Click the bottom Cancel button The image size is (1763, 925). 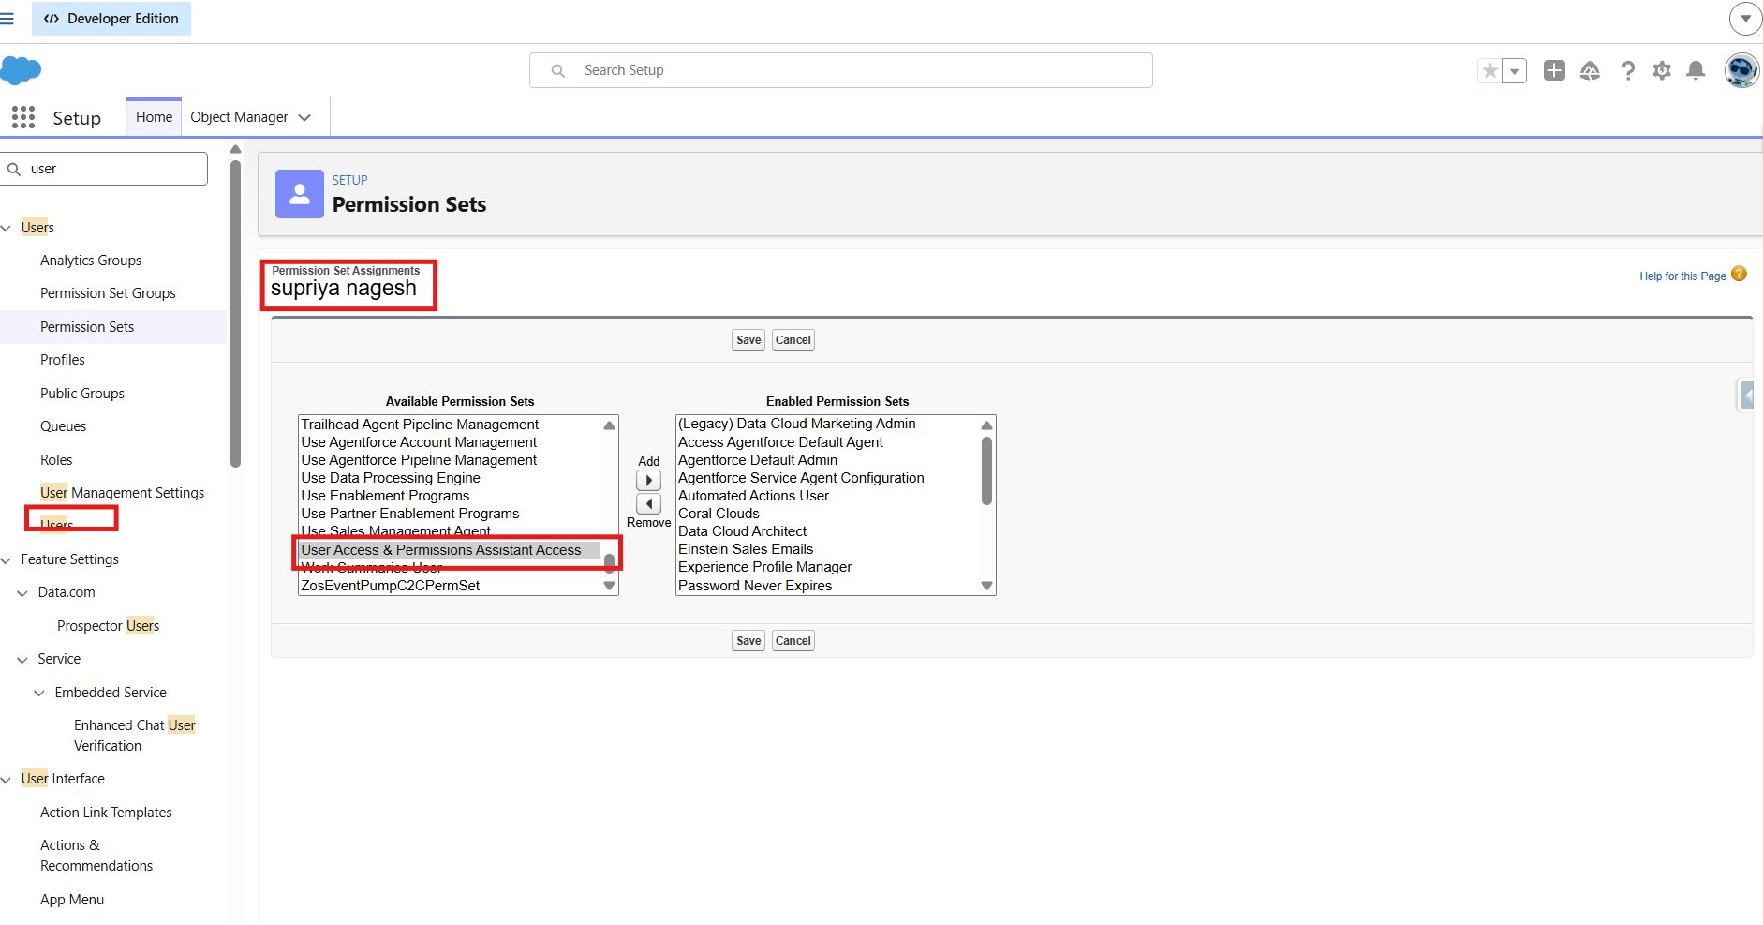pyautogui.click(x=793, y=641)
